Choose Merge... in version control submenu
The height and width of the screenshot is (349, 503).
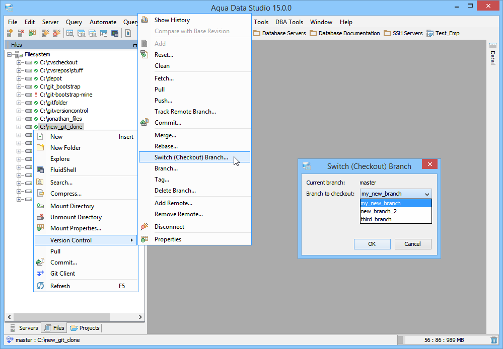point(195,135)
